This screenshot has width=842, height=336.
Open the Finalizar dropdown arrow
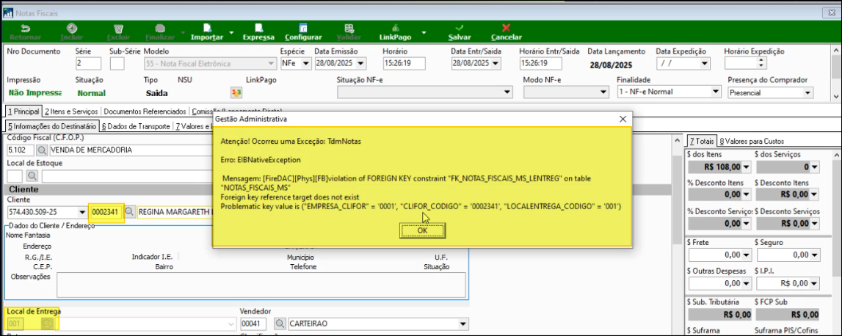coord(183,33)
